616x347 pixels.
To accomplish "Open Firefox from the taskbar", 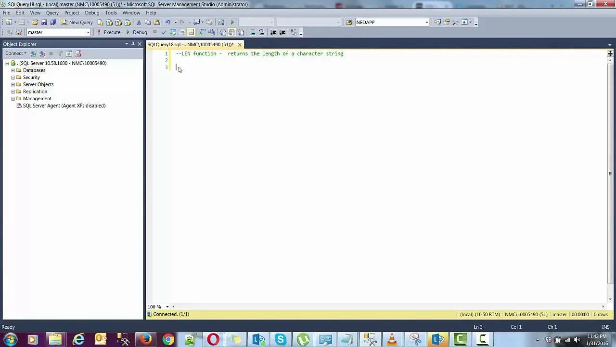I will tap(145, 339).
